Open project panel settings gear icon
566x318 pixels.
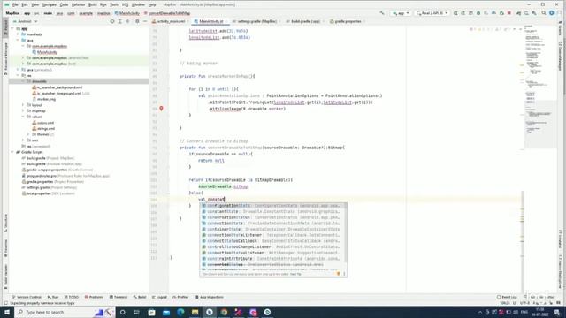137,21
